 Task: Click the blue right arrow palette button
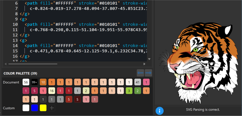click(x=148, y=73)
